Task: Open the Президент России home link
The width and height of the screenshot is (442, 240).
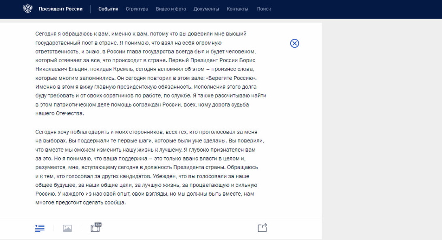Action: pyautogui.click(x=60, y=9)
